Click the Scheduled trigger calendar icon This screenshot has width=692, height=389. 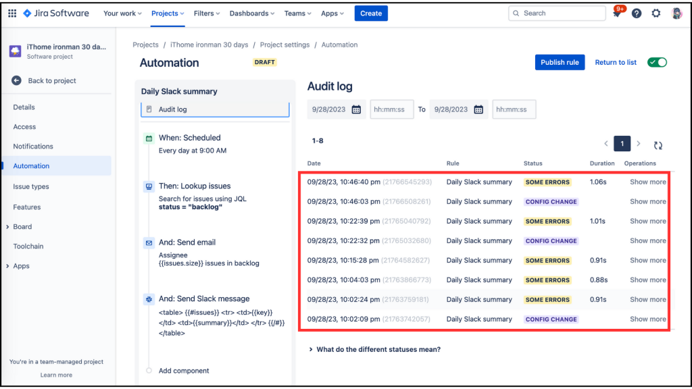[x=149, y=138]
